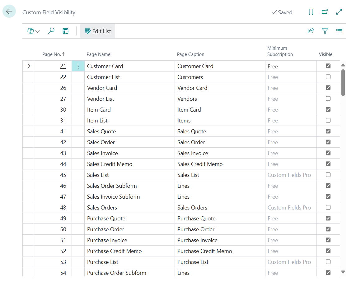Open the page in a new window
The width and height of the screenshot is (356, 281).
325,12
